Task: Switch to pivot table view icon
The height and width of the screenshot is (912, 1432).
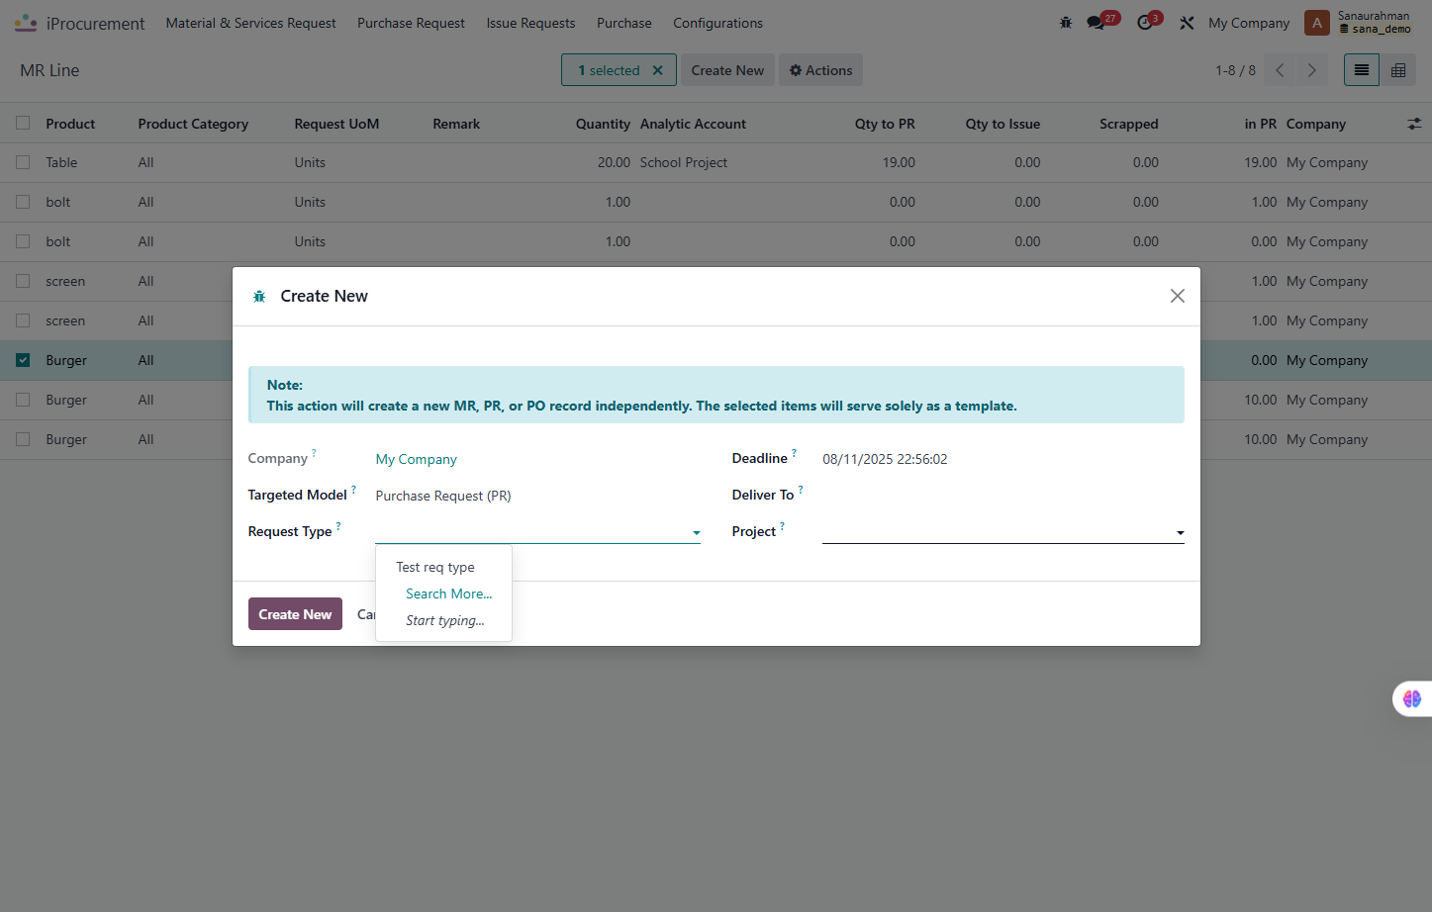Action: 1398,70
